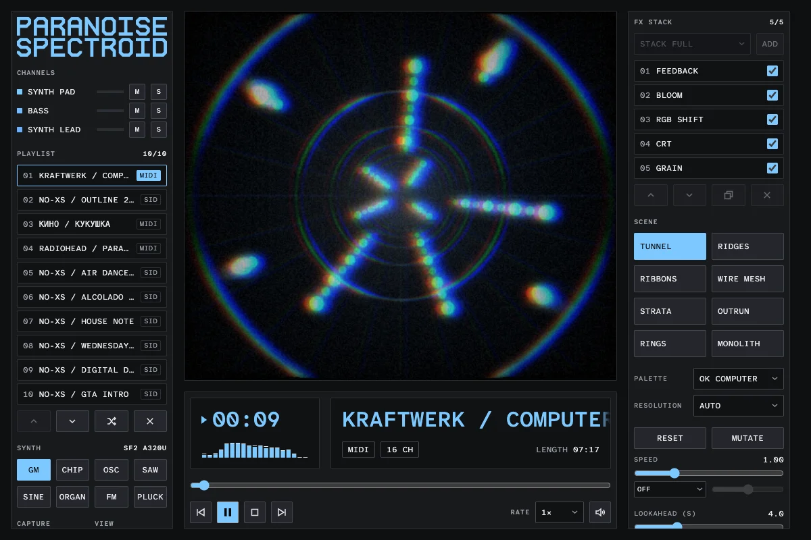This screenshot has width=811, height=540.
Task: Select the Wire Mesh scene
Action: pyautogui.click(x=747, y=279)
